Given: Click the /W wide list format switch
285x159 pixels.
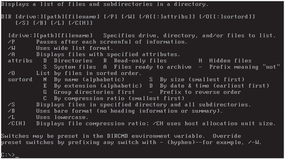Looking at the screenshot, I should point(11,48).
